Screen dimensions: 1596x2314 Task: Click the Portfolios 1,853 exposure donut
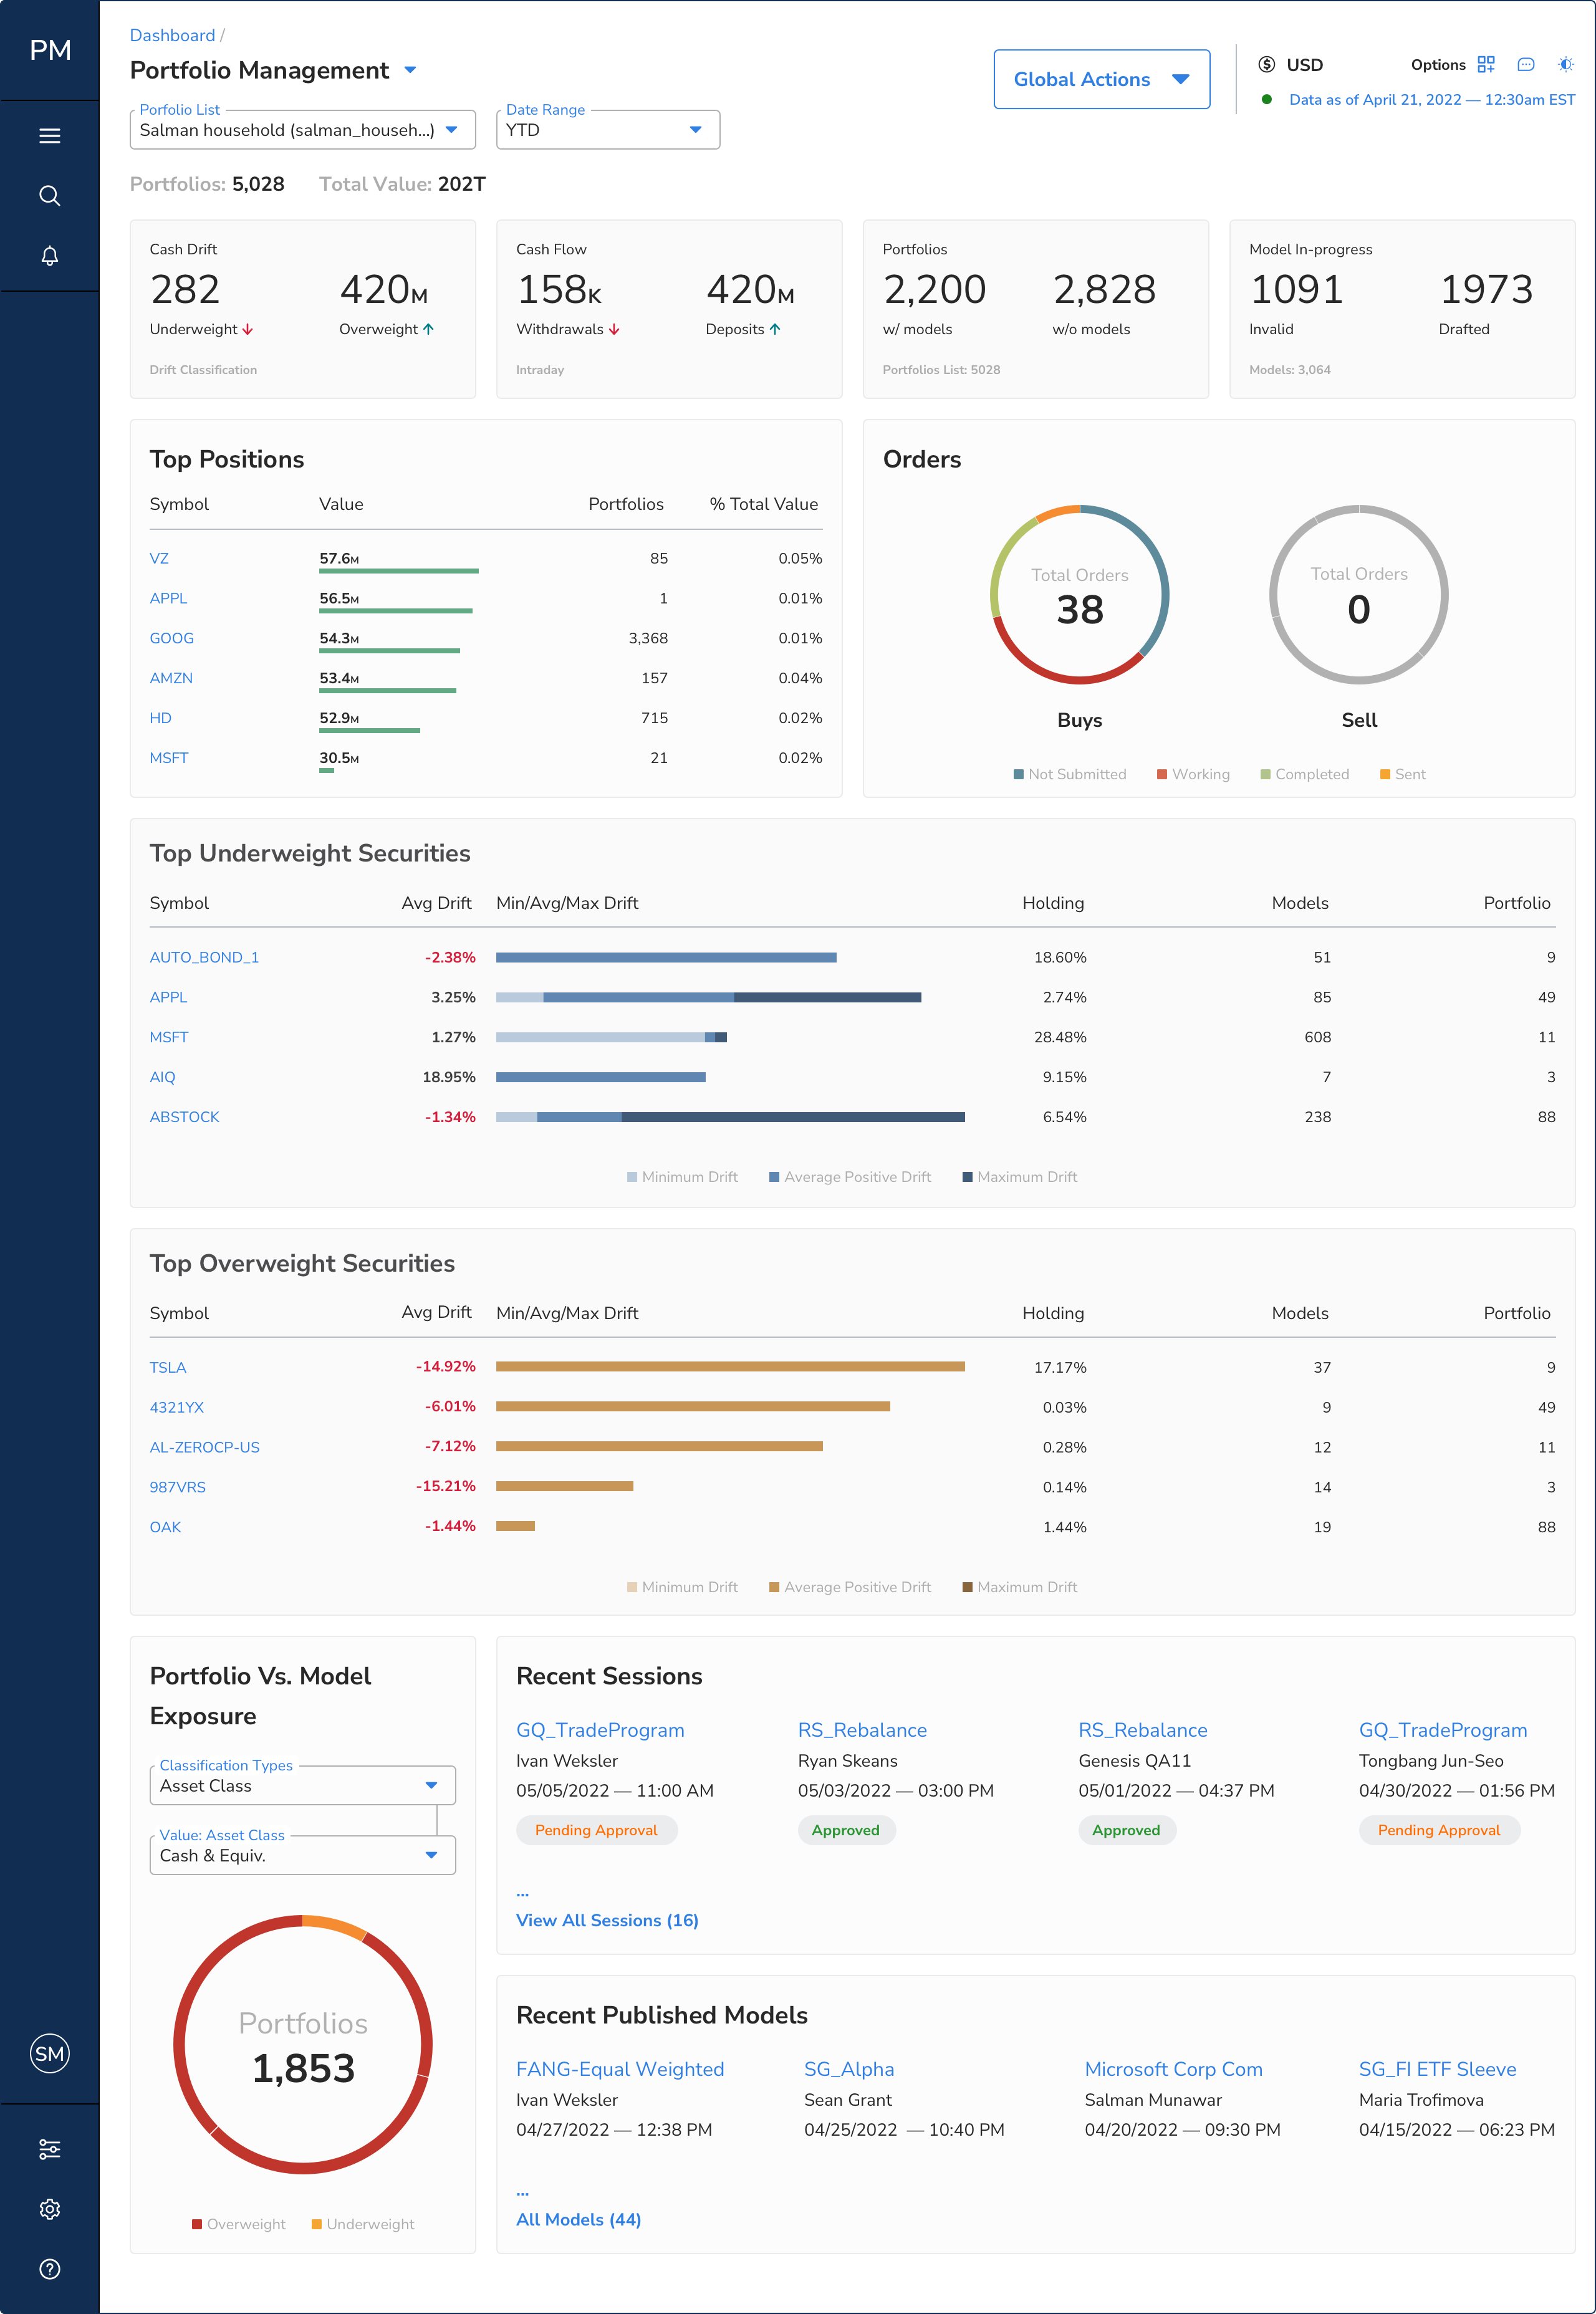303,2044
